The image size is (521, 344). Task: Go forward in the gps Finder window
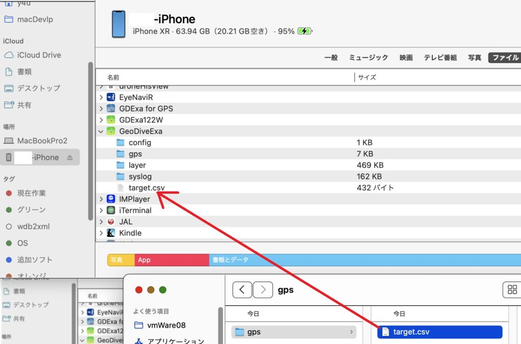point(263,290)
